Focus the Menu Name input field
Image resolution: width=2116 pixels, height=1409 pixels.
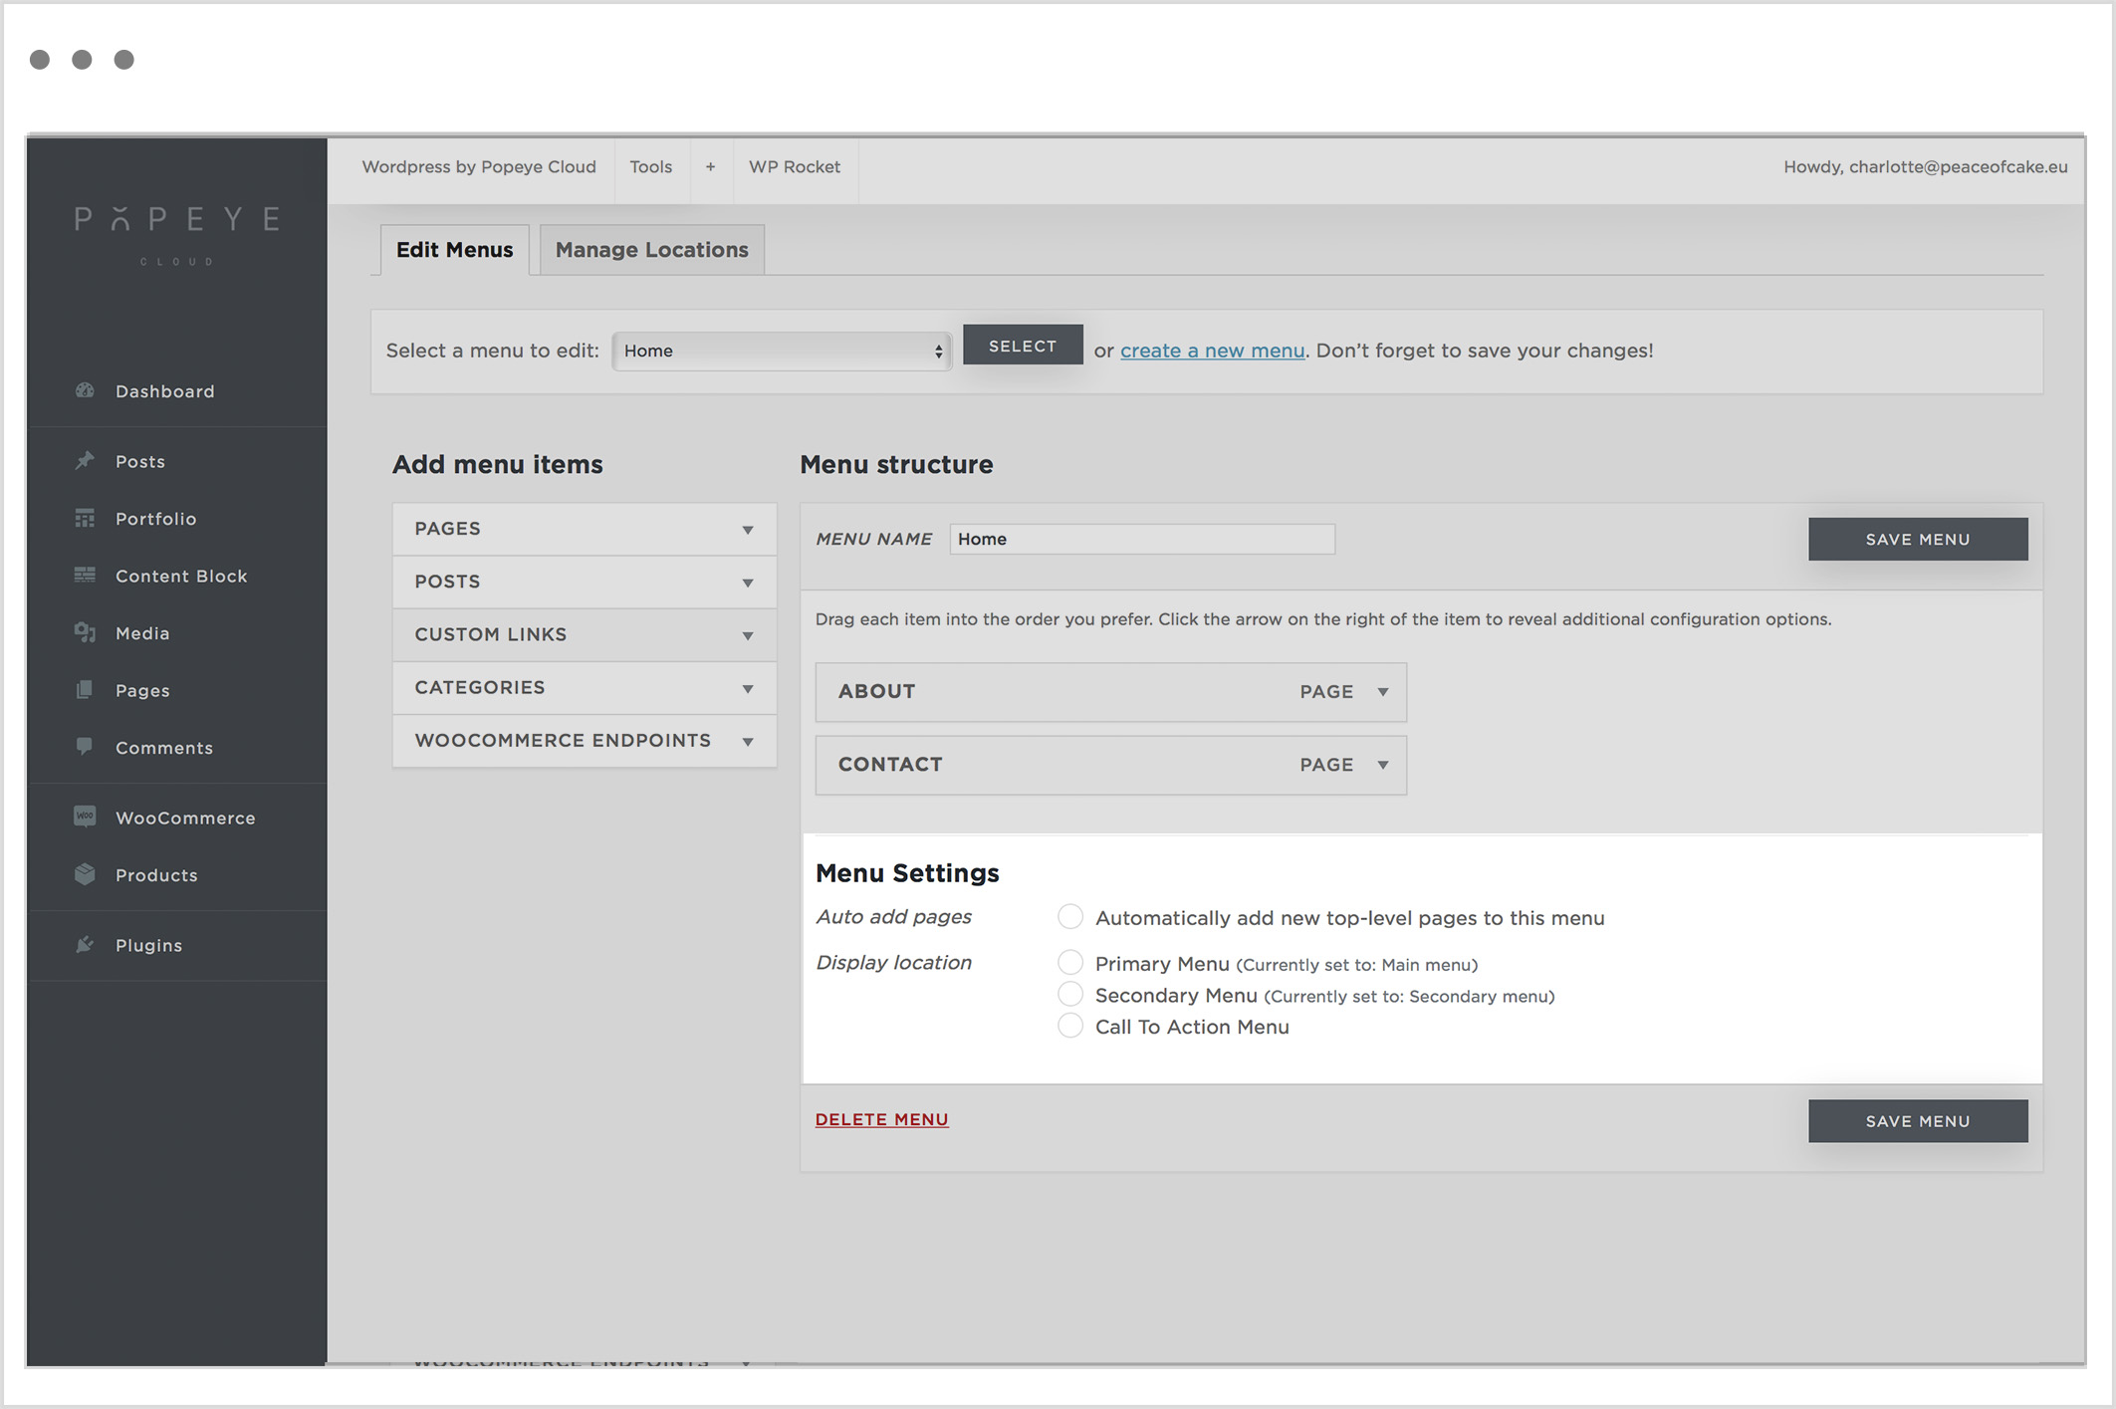[1142, 539]
